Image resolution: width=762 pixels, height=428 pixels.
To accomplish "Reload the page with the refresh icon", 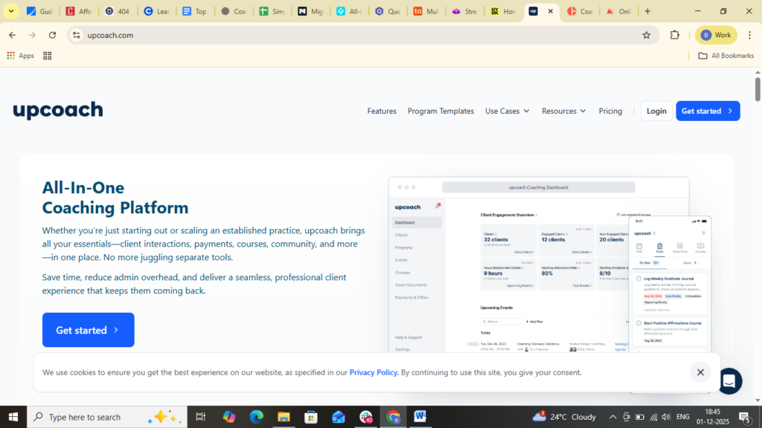I will click(x=52, y=35).
